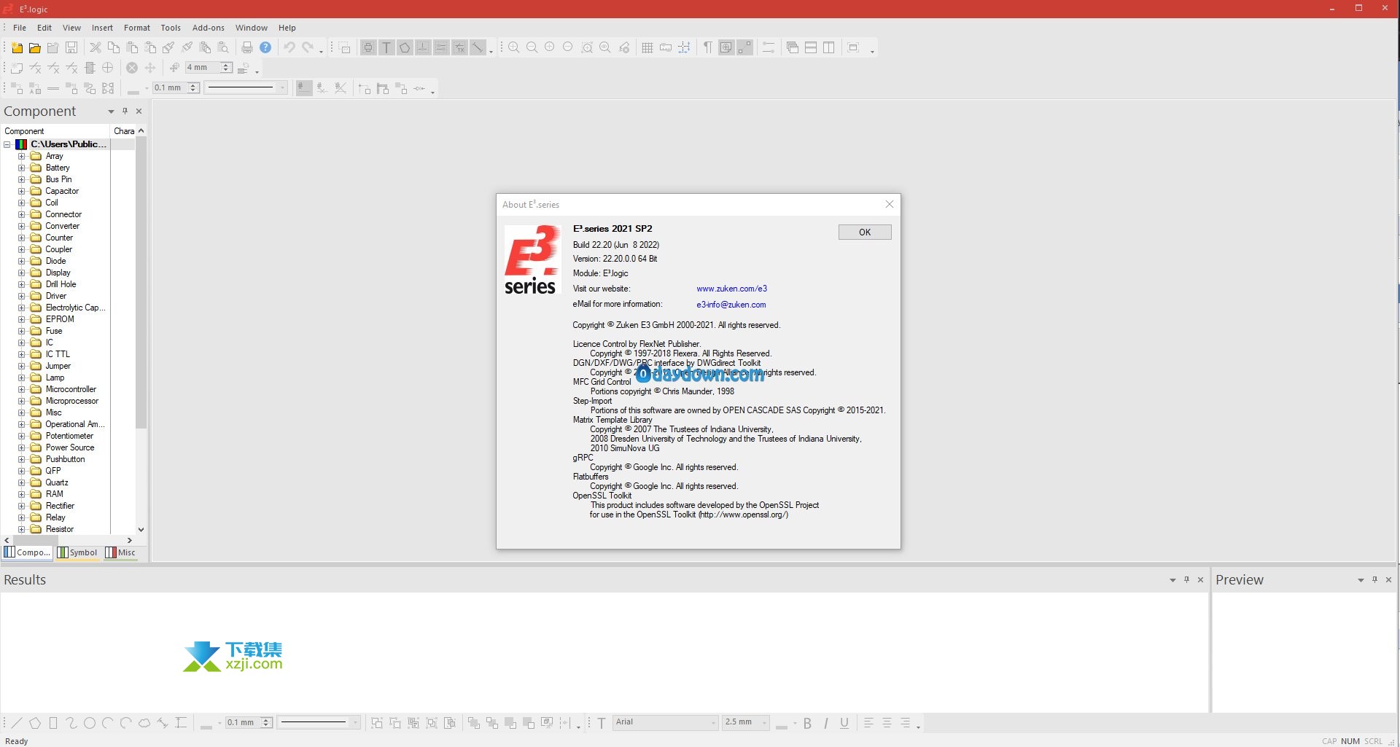Toggle Italic text formatting
This screenshot has width=1400, height=747.
coord(825,723)
